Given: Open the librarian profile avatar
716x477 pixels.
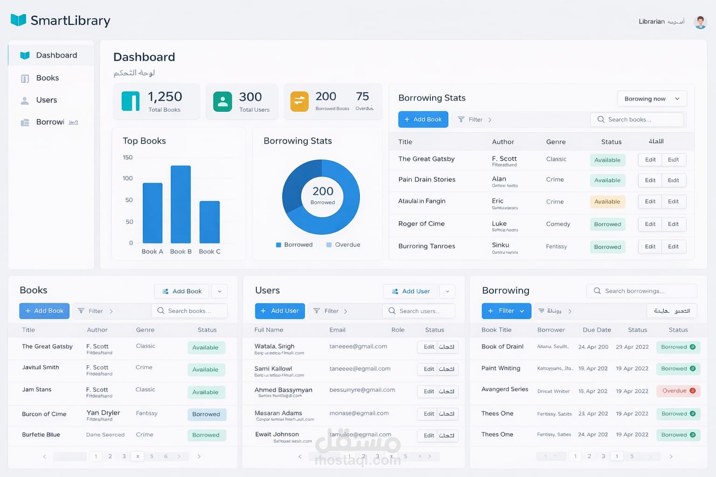Looking at the screenshot, I should coord(700,22).
